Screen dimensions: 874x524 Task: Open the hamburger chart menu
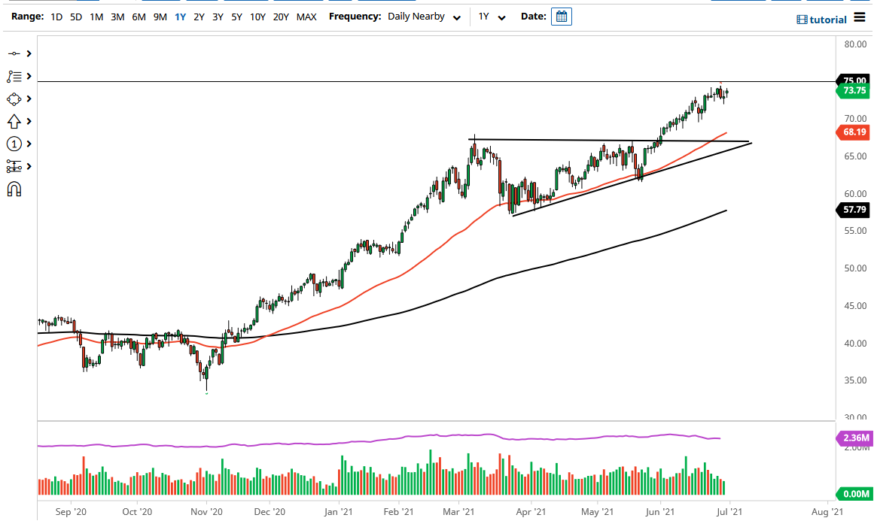tap(860, 18)
